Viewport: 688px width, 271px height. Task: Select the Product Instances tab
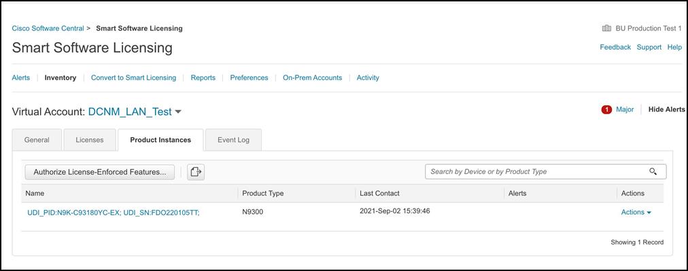click(x=160, y=140)
